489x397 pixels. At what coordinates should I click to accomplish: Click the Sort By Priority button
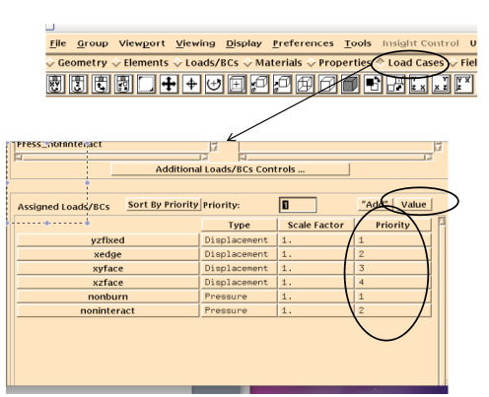coord(164,205)
